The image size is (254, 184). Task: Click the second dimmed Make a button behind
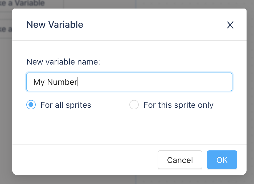6,29
